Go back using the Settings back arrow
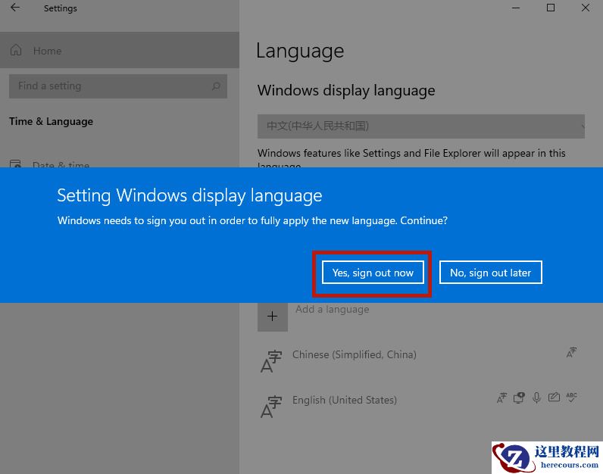 (15, 8)
